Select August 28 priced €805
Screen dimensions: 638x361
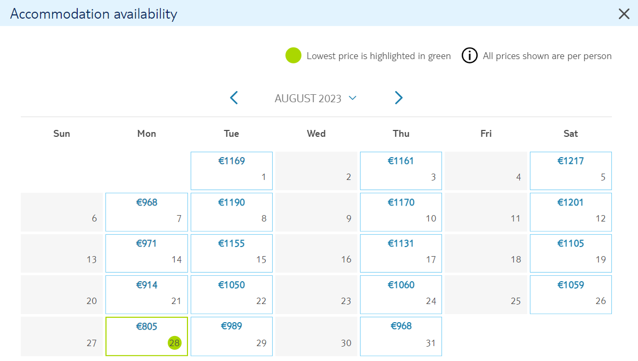coord(146,336)
